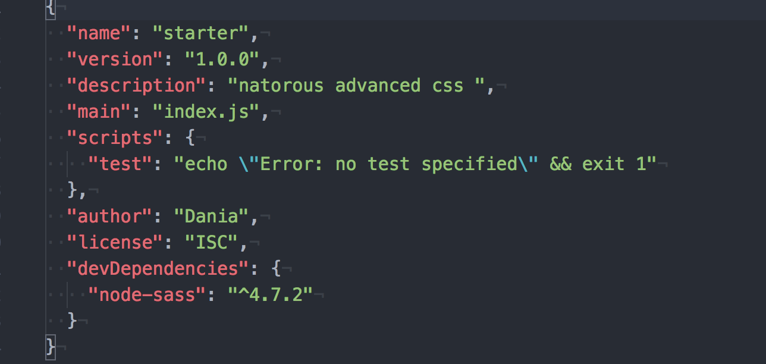Click the "main" key
766x364 pixels.
tap(99, 112)
